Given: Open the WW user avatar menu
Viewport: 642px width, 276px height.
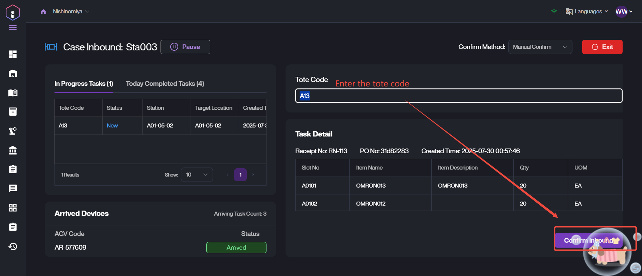Looking at the screenshot, I should click(x=624, y=12).
